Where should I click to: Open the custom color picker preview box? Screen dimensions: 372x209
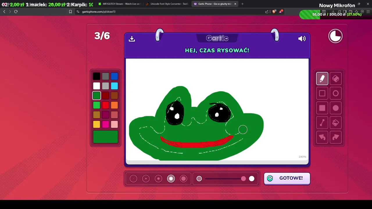click(x=105, y=137)
